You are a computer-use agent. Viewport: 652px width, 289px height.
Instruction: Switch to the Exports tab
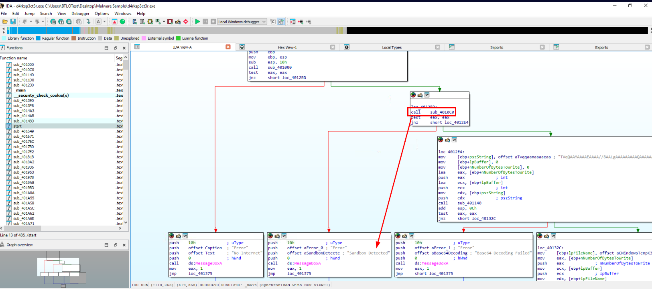pos(601,47)
